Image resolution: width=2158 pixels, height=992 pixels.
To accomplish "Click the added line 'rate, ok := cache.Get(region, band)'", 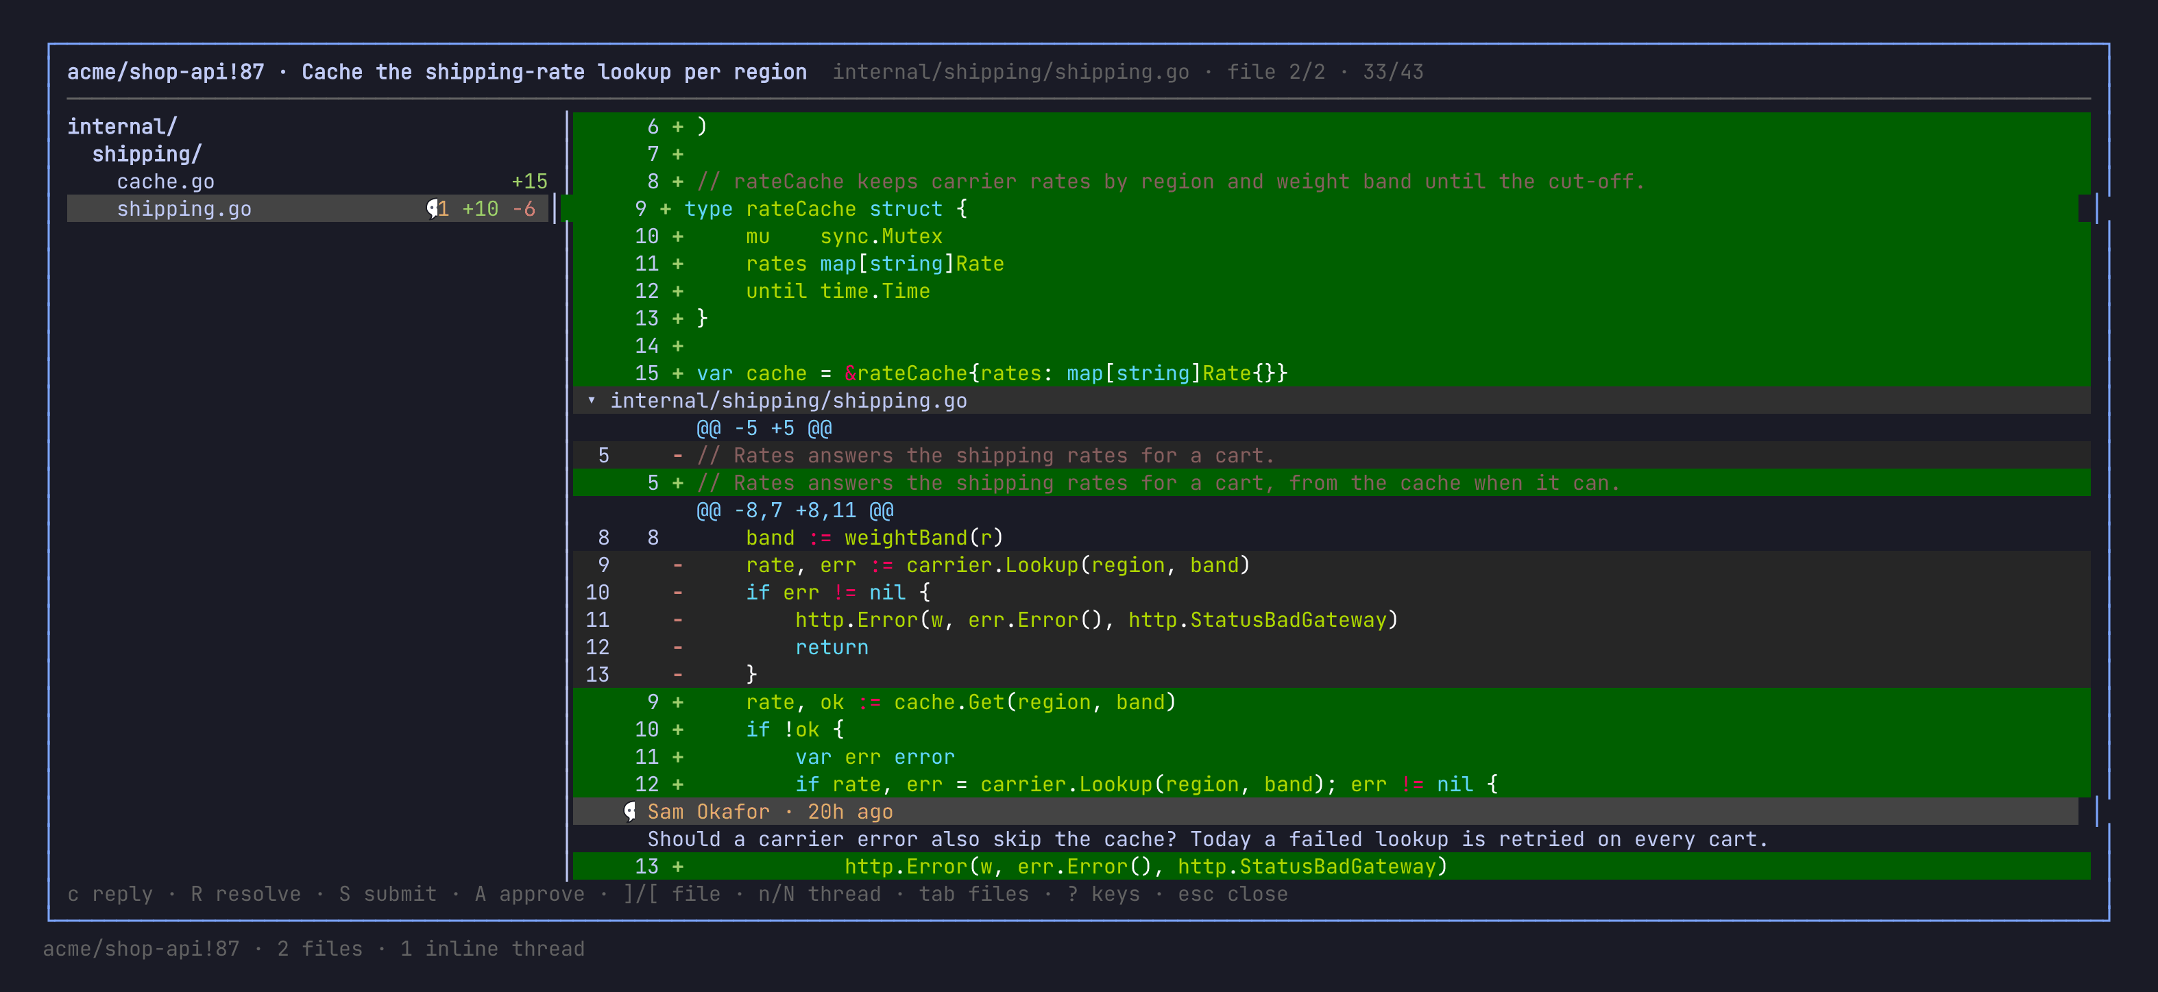I will (1332, 702).
